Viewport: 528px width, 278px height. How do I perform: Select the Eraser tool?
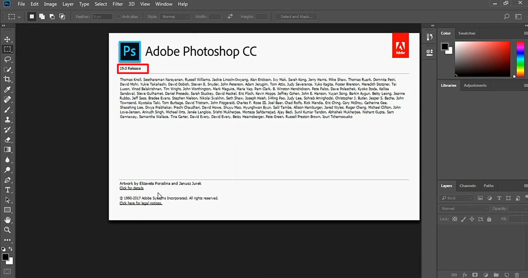(x=7, y=140)
